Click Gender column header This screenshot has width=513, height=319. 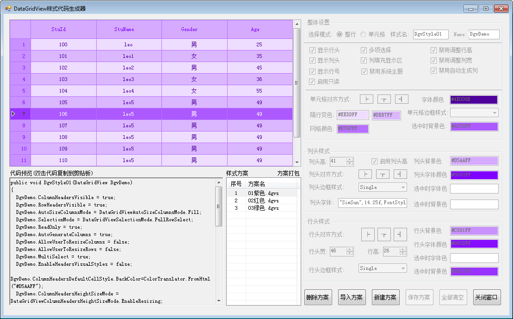pos(194,30)
